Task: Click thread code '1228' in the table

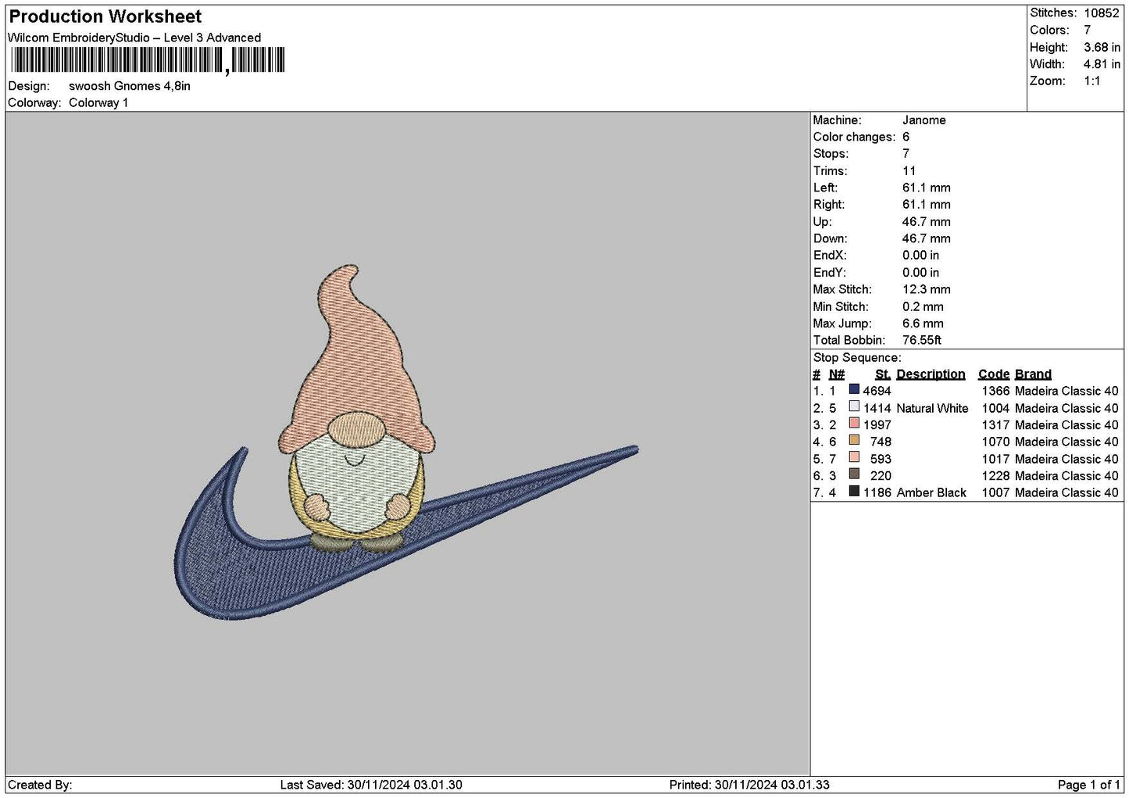Action: tap(995, 476)
